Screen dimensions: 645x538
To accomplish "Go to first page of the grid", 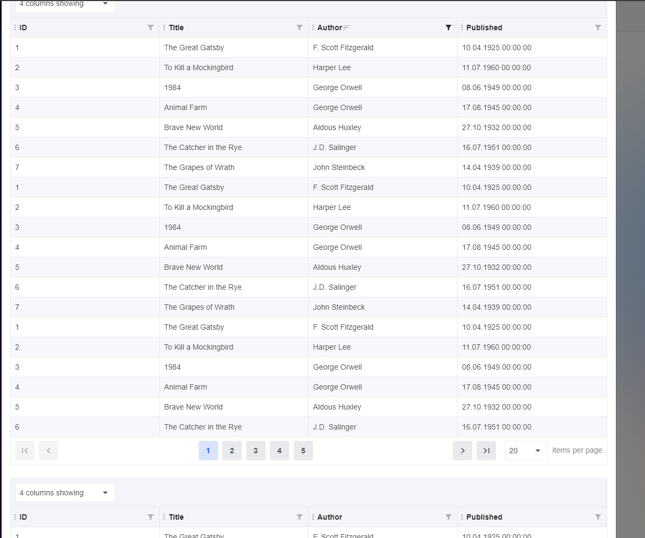I will 25,451.
